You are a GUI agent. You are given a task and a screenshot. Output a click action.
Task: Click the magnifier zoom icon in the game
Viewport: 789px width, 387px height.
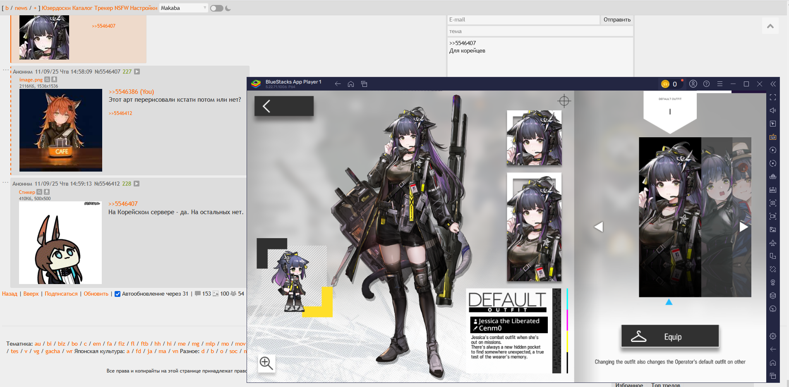[266, 363]
